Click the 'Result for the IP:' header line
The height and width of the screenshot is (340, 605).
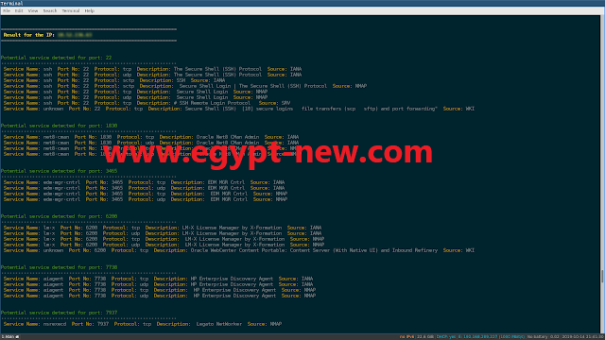(x=47, y=35)
